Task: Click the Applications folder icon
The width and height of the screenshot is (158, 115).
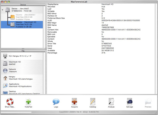Action: point(5,85)
